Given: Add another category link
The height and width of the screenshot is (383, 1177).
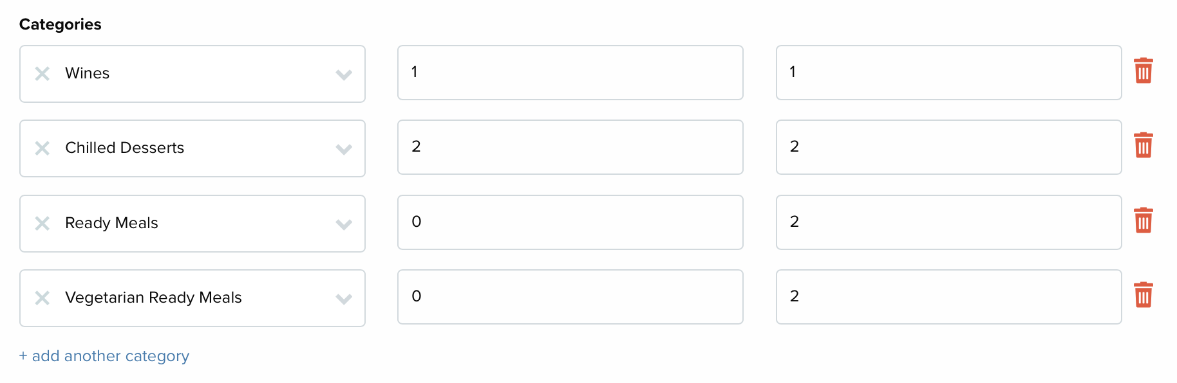Looking at the screenshot, I should (104, 356).
